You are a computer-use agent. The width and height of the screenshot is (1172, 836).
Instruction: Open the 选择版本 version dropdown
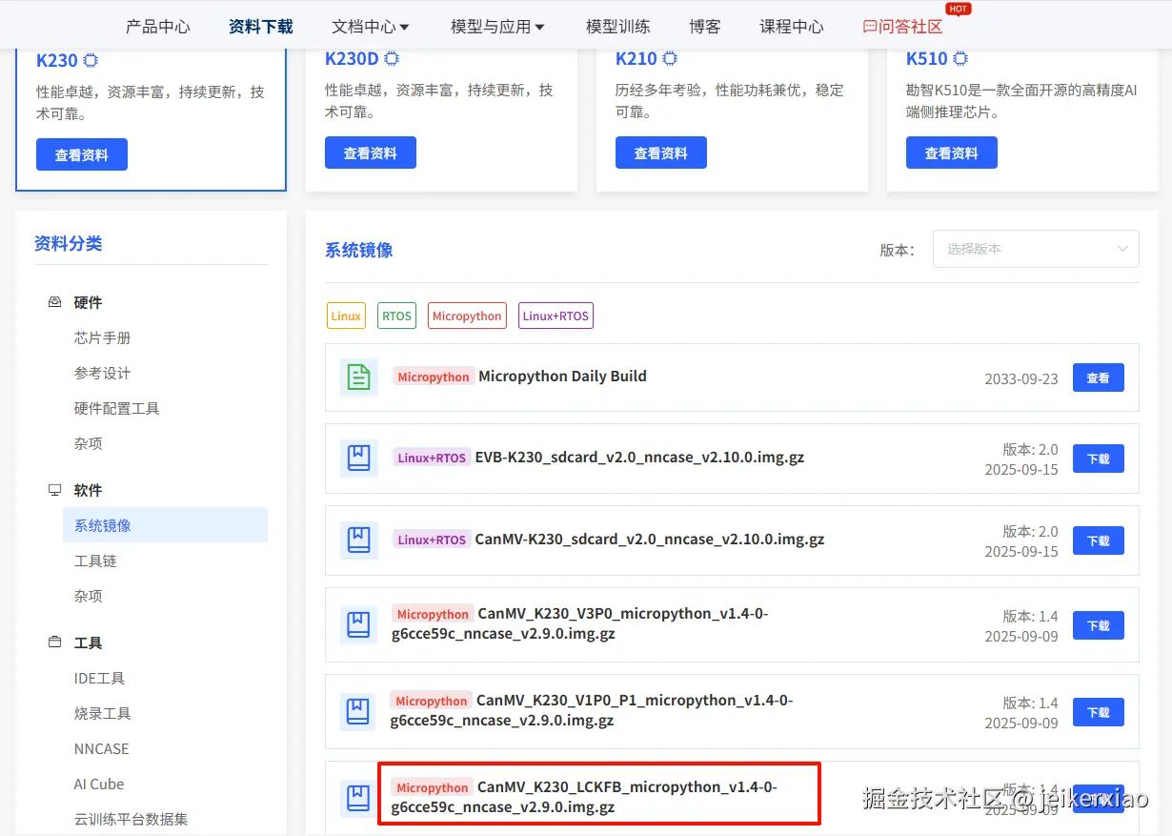pos(1036,249)
